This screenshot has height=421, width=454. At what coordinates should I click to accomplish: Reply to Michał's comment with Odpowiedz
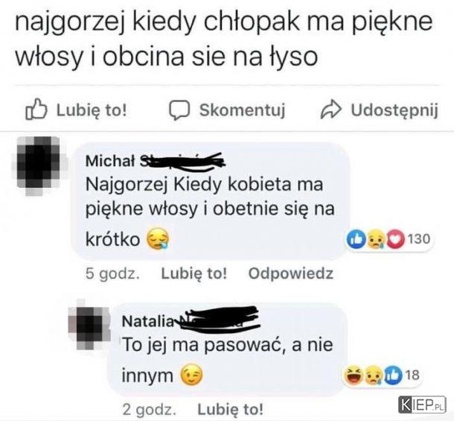coord(291,273)
